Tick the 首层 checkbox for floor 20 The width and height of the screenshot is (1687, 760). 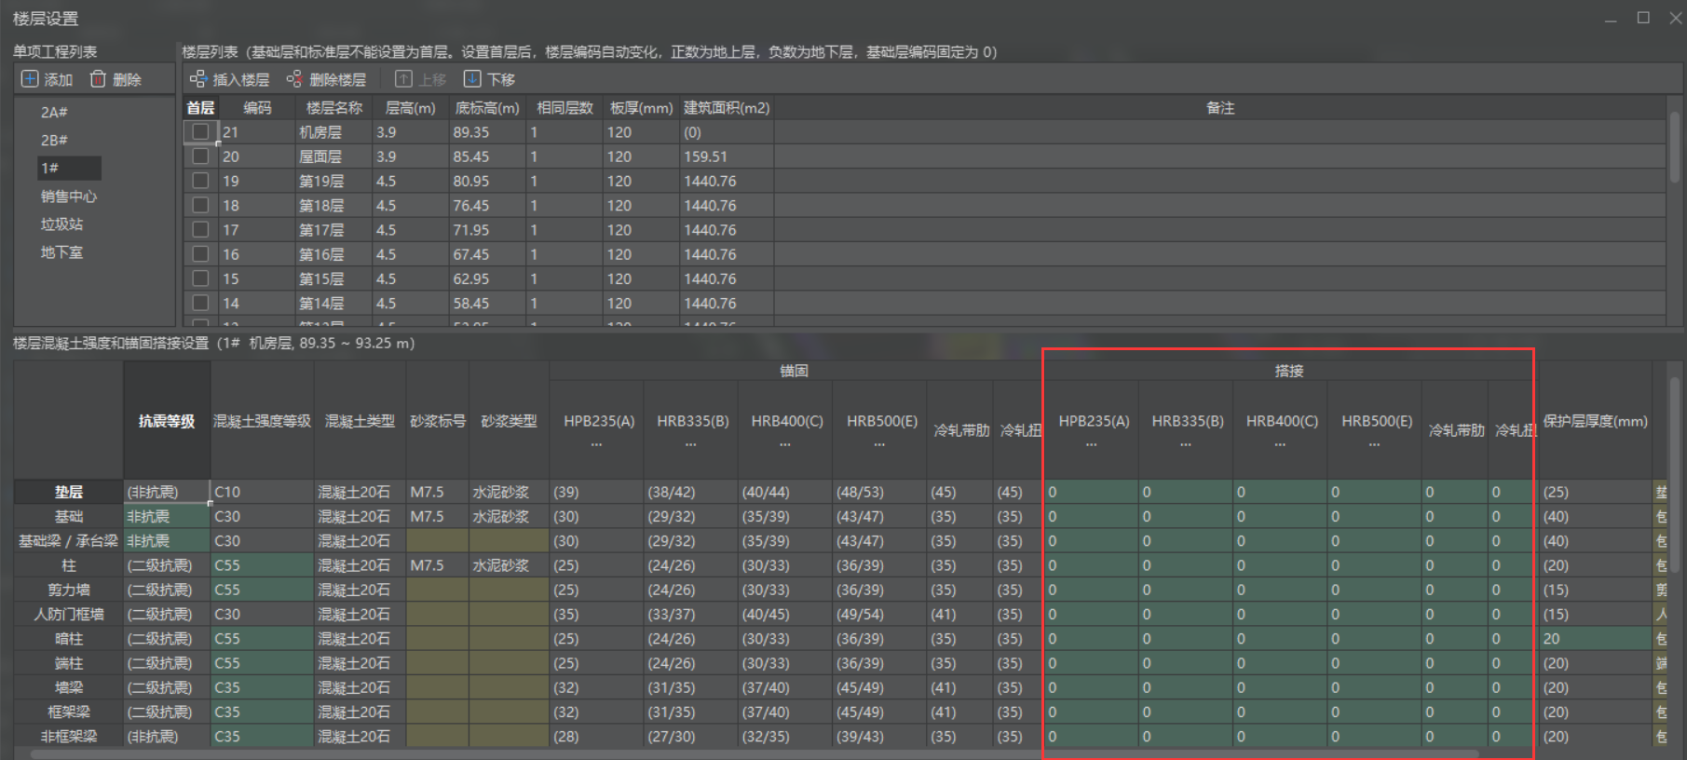[200, 156]
